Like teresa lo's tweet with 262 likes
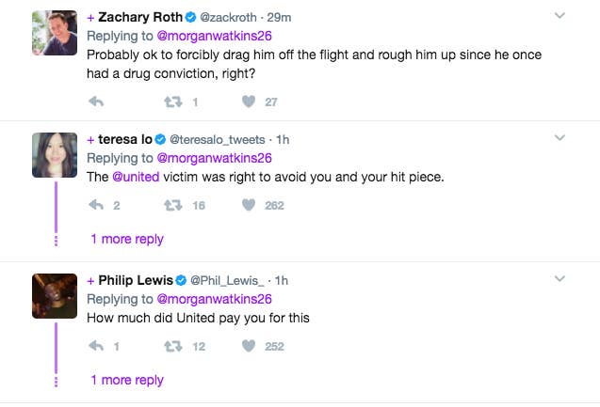Viewport: 600px width, 407px height. [249, 205]
